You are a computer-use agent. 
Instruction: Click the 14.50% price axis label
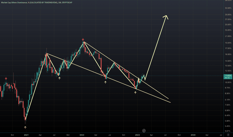[228, 61]
